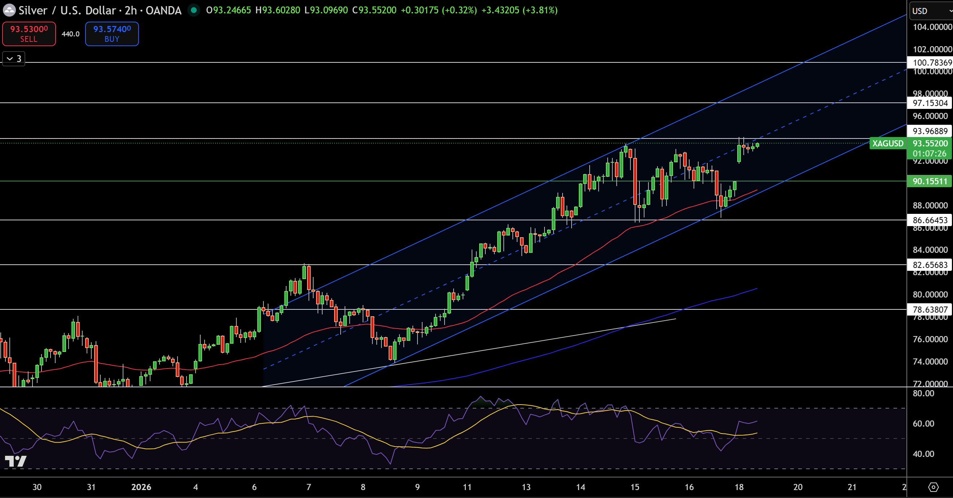Click the blue BUY 93.574 button
This screenshot has width=953, height=498.
(112, 34)
